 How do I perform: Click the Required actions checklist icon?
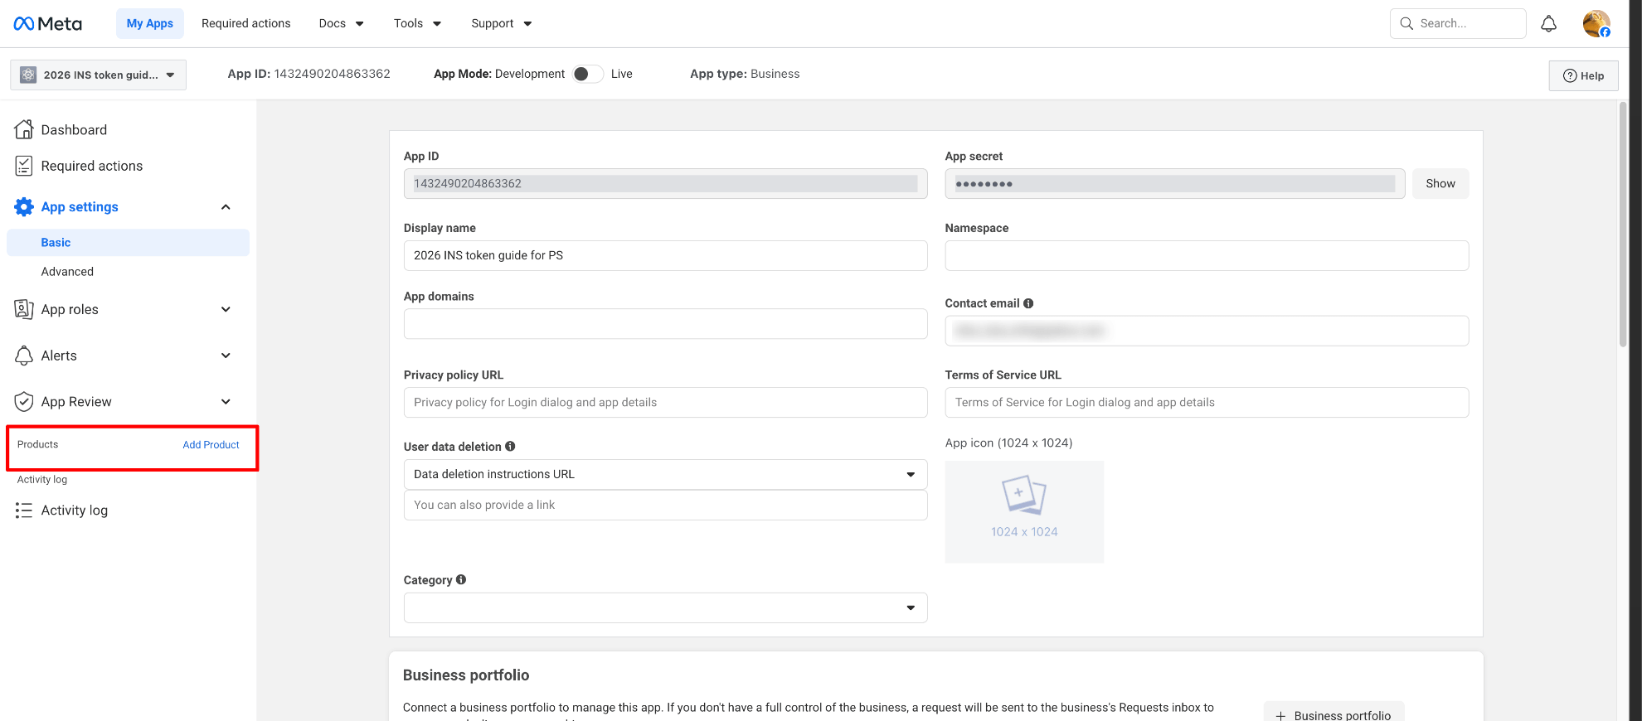(24, 166)
